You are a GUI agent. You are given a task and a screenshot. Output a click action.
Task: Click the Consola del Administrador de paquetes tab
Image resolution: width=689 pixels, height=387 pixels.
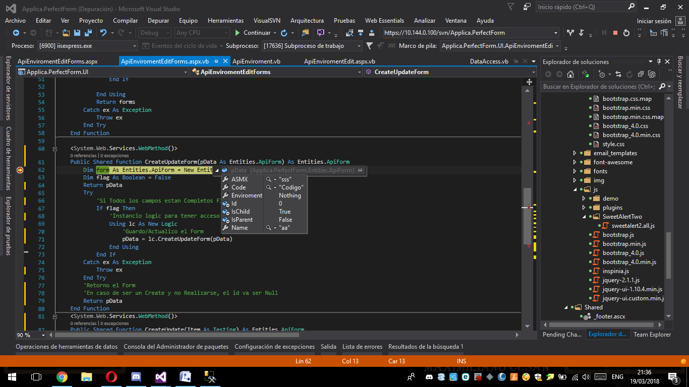point(176,347)
